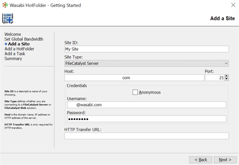Click the HotFolder wizard logo icon

click(x=8, y=18)
